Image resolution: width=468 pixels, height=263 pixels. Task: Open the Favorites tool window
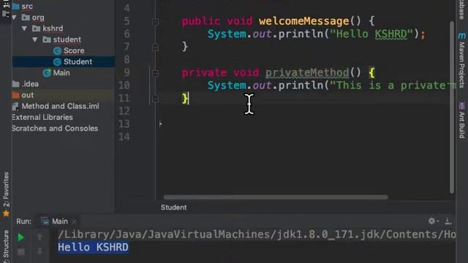pyautogui.click(x=7, y=190)
